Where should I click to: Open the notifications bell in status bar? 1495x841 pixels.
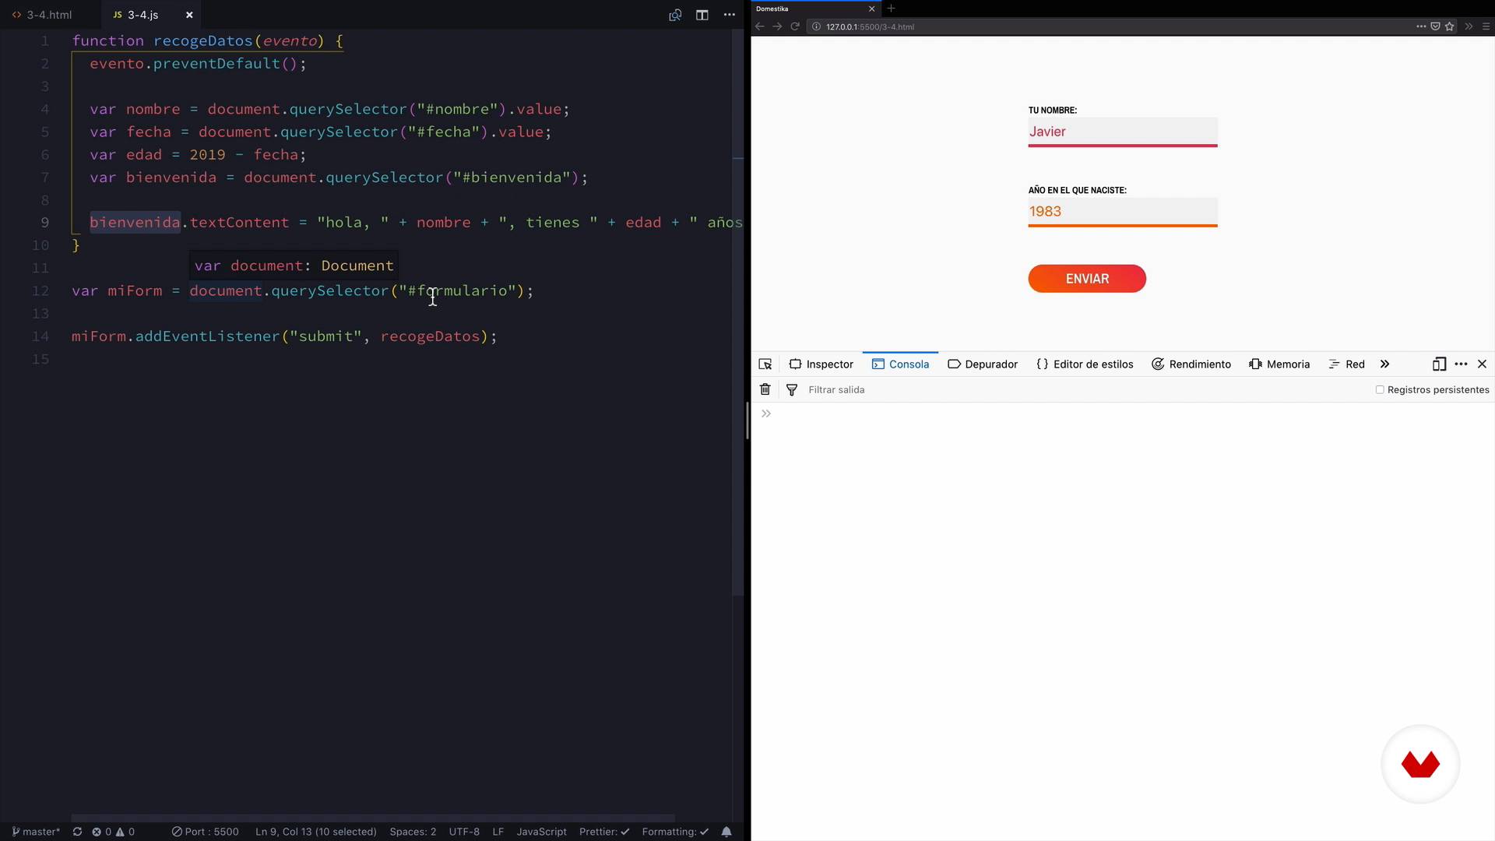tap(726, 832)
